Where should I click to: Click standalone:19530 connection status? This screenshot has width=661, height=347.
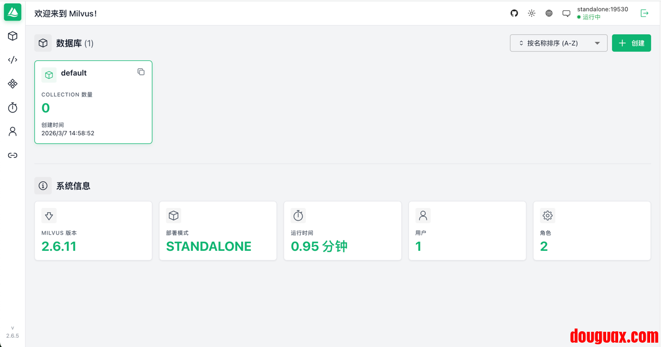click(602, 13)
